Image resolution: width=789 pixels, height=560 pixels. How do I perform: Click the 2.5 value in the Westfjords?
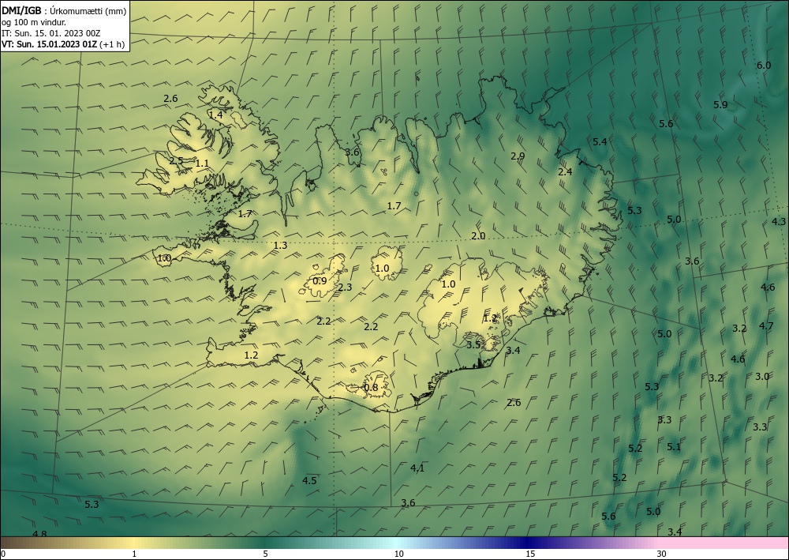(176, 161)
